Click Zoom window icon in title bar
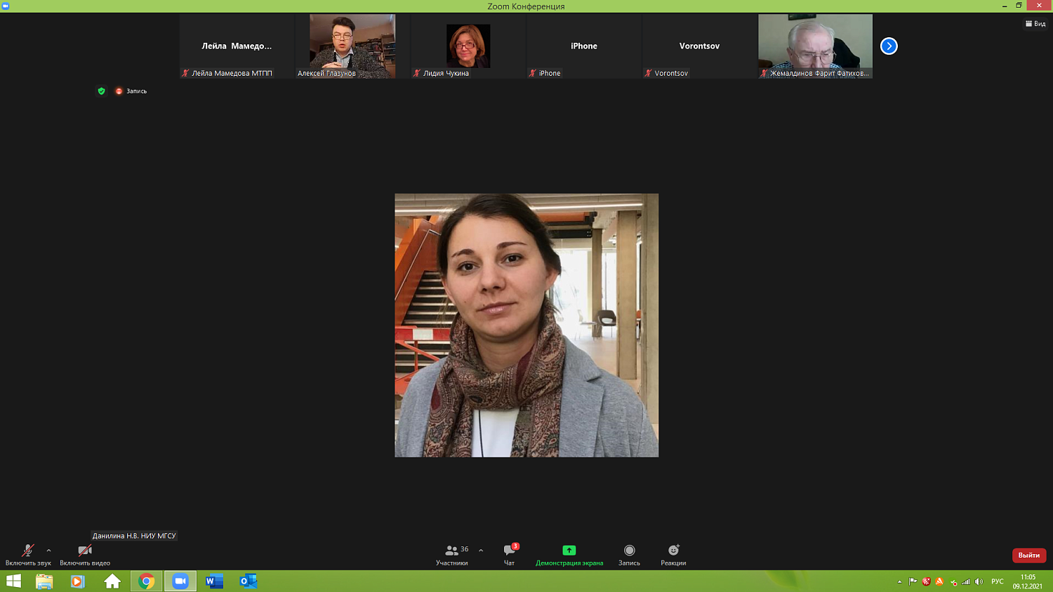1053x592 pixels. (6, 6)
